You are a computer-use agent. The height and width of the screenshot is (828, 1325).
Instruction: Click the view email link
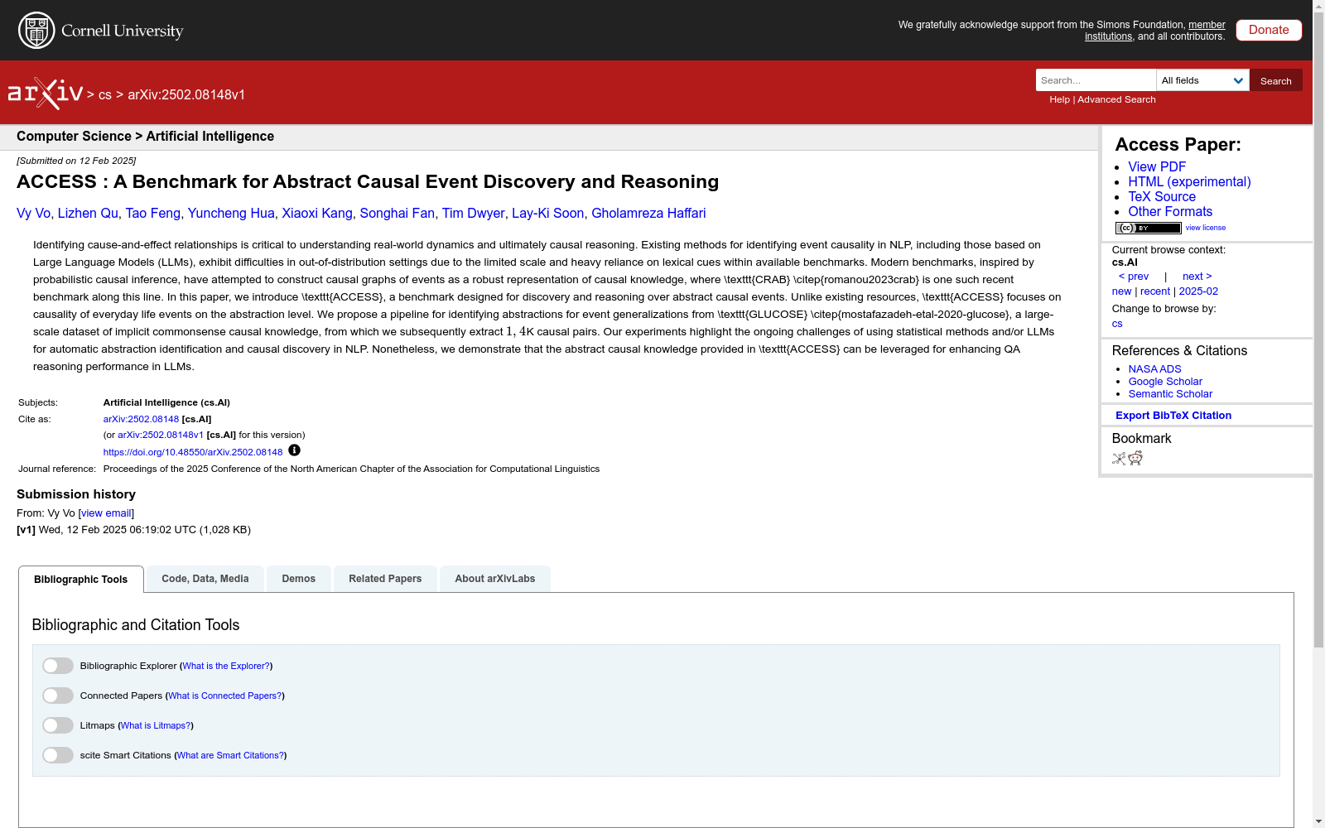[x=106, y=513]
